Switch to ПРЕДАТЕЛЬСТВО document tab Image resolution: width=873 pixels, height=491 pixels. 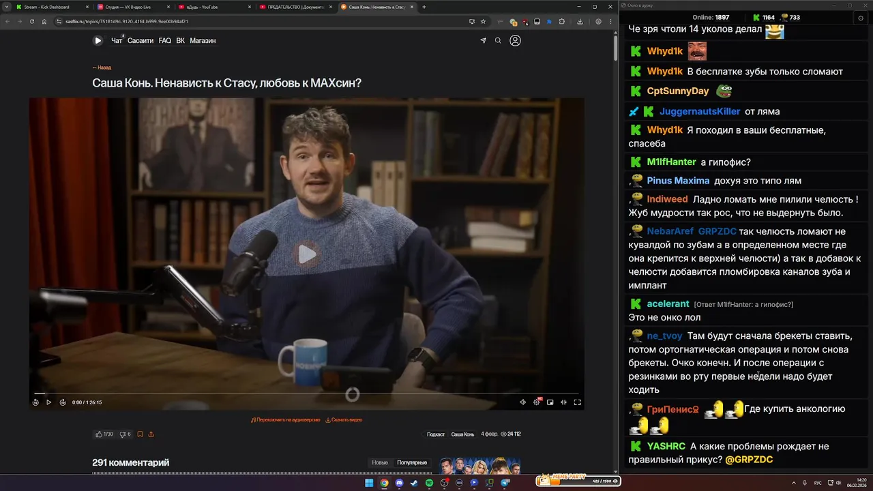pos(295,7)
